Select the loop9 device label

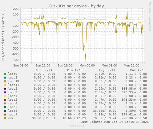pyautogui.click(x=13, y=115)
